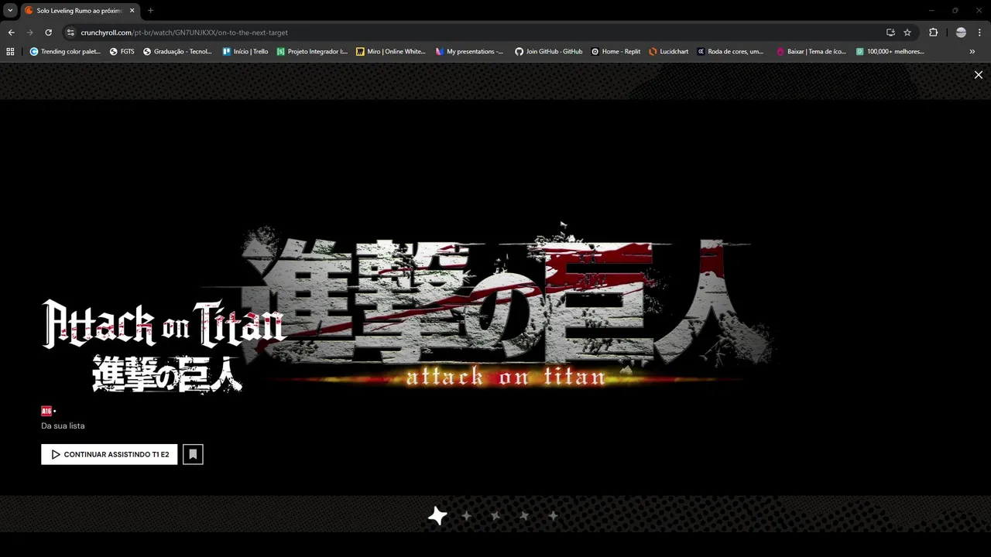
Task: Open the Roda de cores bookmark
Action: point(730,52)
